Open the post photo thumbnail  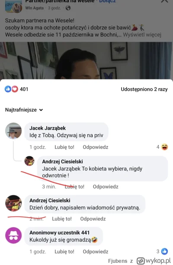86,60
